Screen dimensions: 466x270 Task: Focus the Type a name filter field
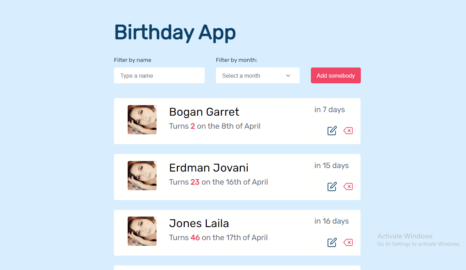point(159,76)
